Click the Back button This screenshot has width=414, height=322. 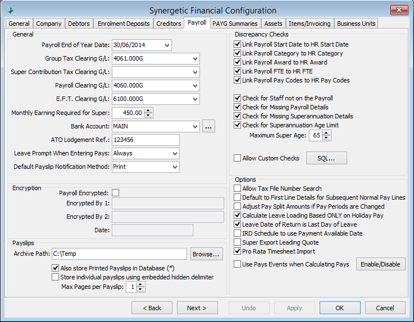[152, 308]
